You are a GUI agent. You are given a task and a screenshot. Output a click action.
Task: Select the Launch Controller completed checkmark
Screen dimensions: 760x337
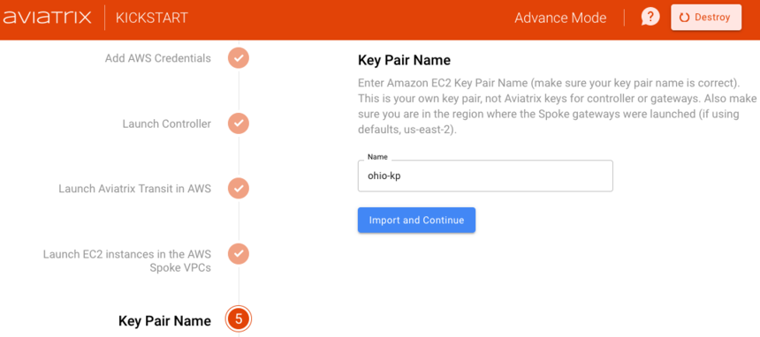[x=238, y=124]
